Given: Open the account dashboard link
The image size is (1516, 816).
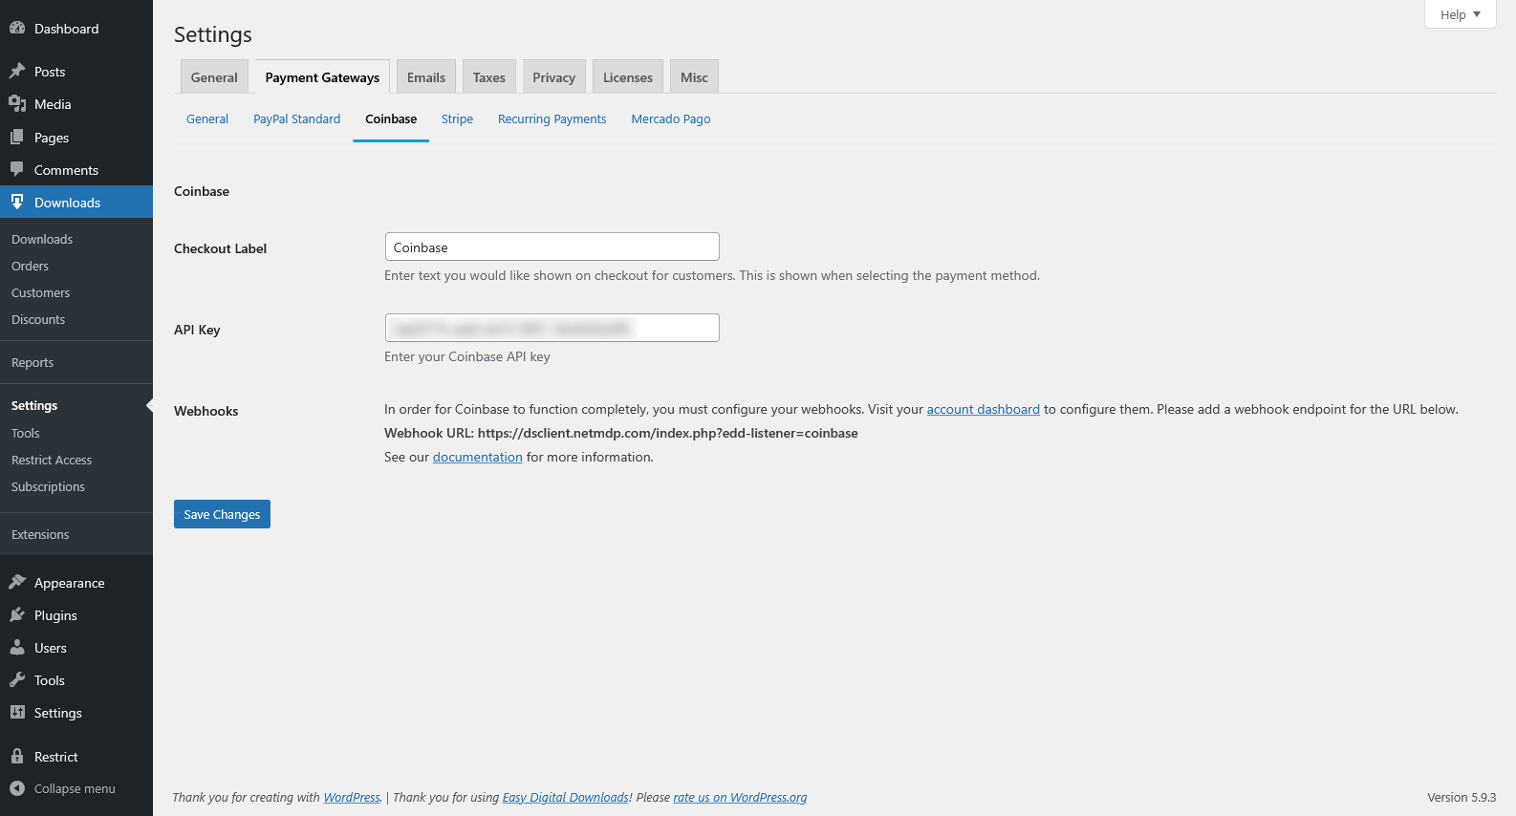Looking at the screenshot, I should click(983, 409).
